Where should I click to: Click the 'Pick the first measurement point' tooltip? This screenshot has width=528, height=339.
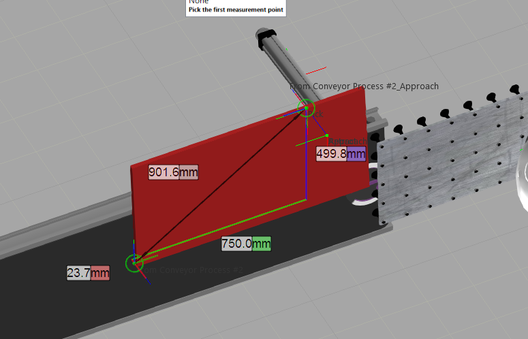(236, 10)
